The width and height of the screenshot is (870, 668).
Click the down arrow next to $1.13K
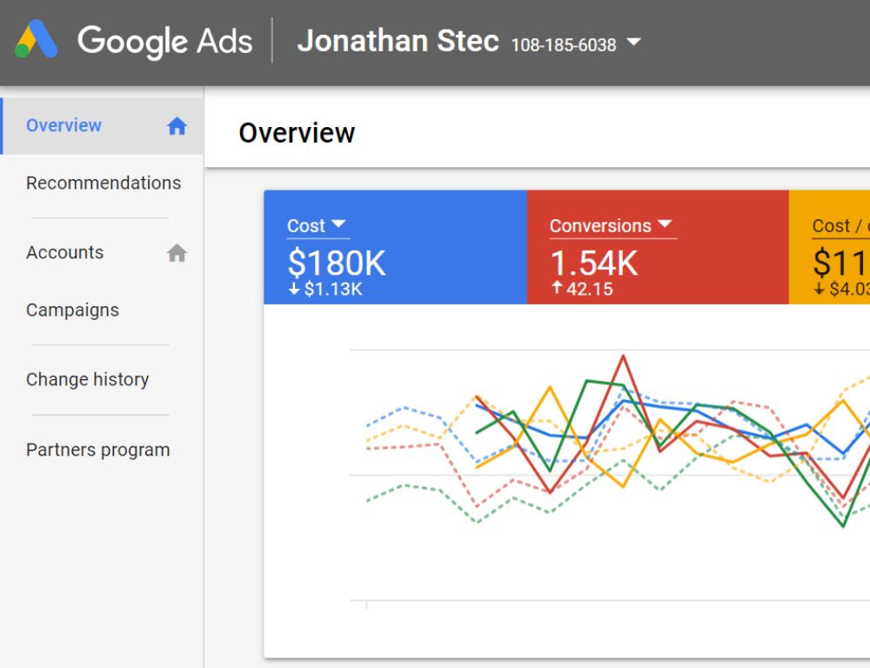click(x=294, y=289)
